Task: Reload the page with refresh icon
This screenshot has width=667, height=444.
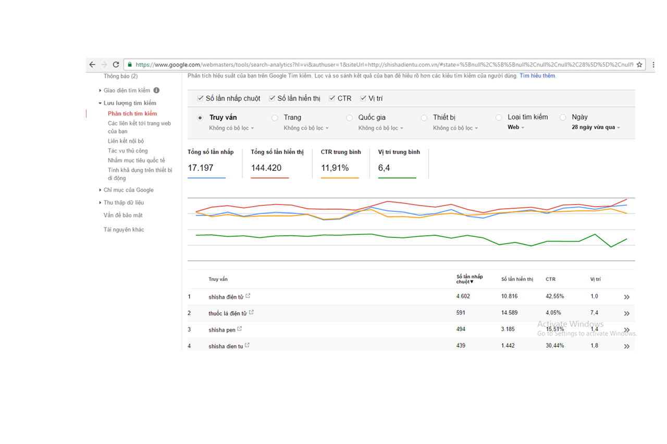Action: coord(116,65)
